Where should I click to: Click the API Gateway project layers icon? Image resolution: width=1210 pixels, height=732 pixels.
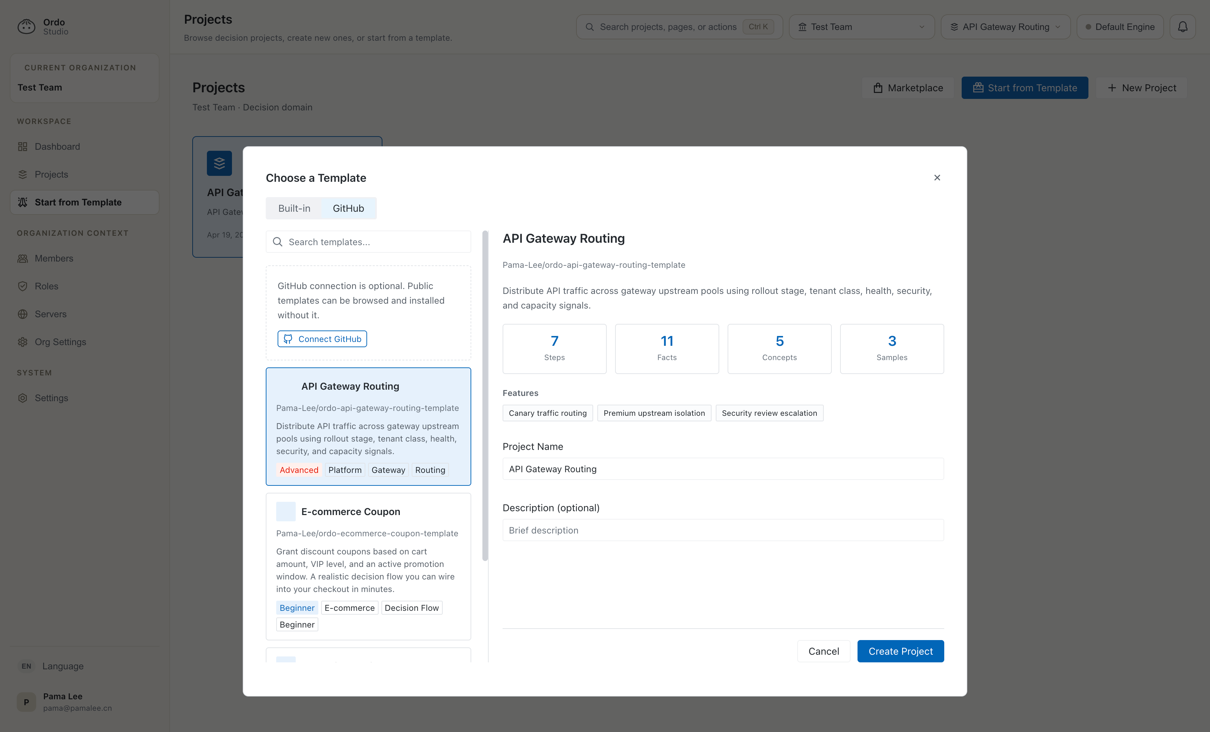[x=219, y=163]
